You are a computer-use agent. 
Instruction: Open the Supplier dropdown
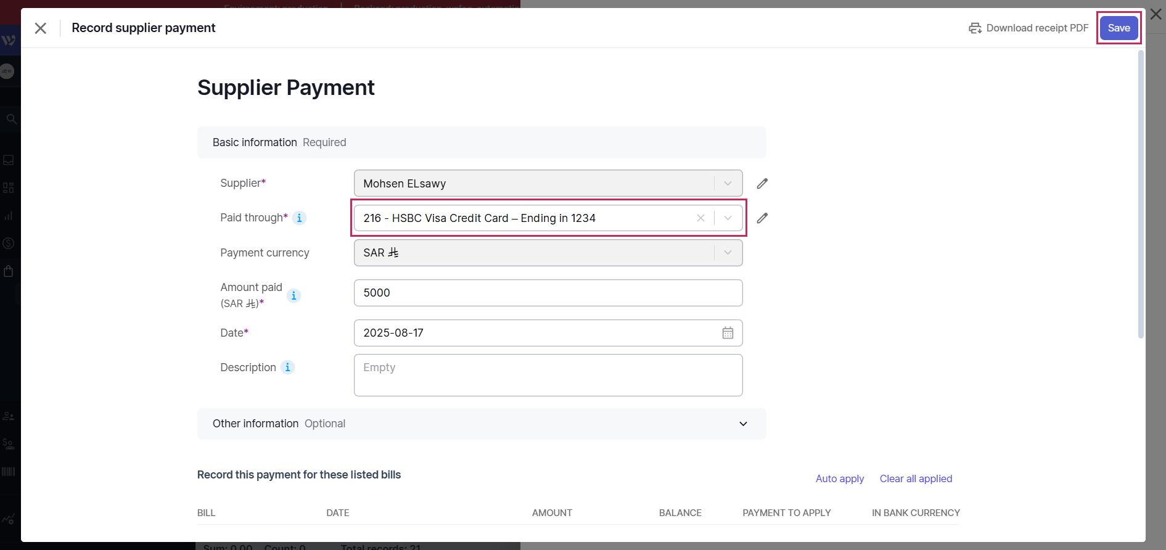coord(728,184)
